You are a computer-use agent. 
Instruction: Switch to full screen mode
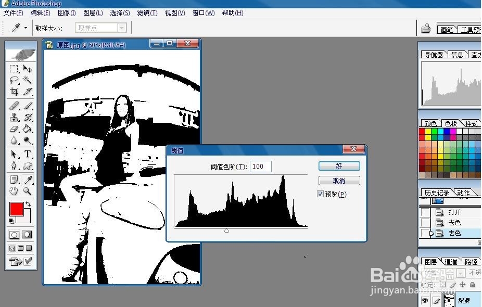pyautogui.click(x=29, y=248)
